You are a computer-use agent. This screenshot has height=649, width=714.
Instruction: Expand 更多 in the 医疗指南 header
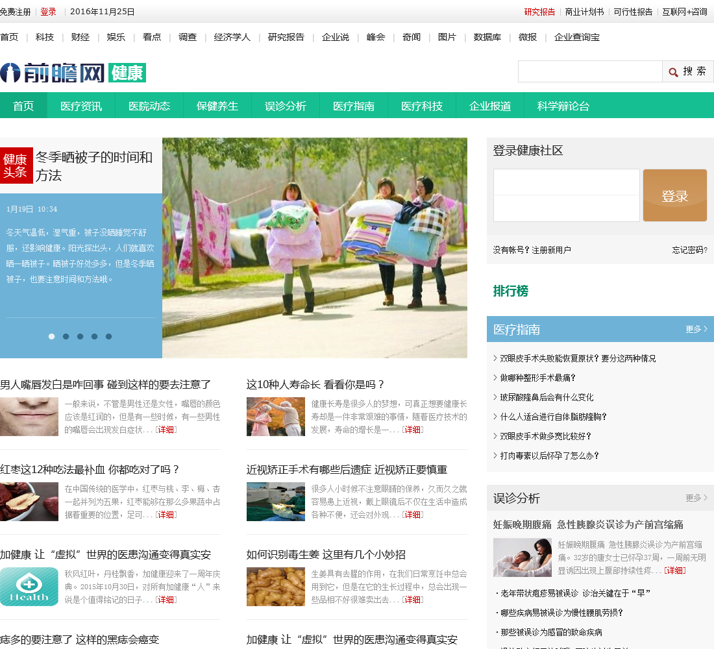(x=696, y=329)
